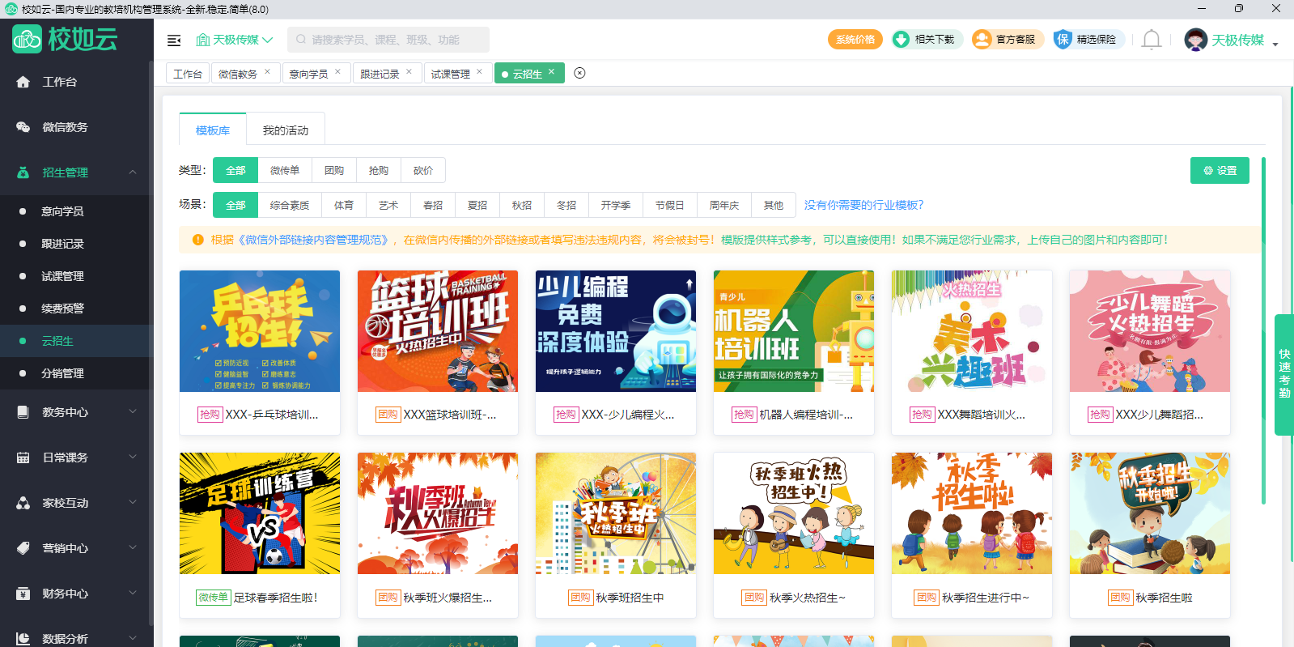Collapse the 招生管理 sidebar section
Viewport: 1294px width, 647px height.
[x=132, y=172]
